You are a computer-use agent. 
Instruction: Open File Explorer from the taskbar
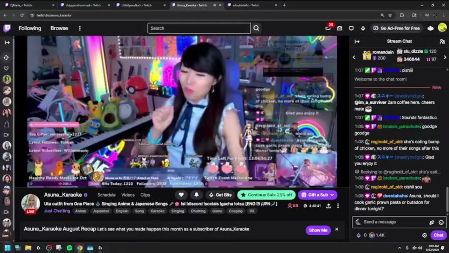28,248
